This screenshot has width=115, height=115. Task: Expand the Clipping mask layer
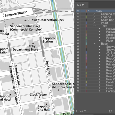(94, 14)
